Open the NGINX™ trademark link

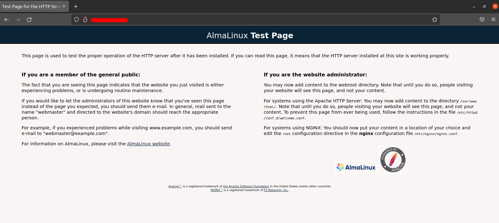click(x=216, y=190)
